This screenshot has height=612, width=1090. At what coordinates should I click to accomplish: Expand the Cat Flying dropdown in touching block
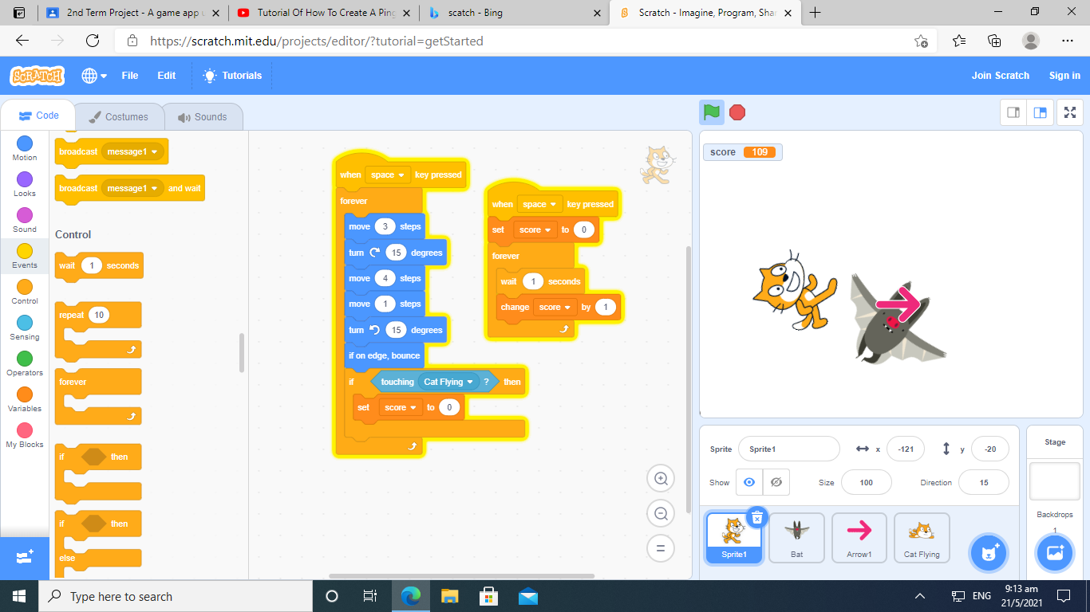(x=470, y=382)
